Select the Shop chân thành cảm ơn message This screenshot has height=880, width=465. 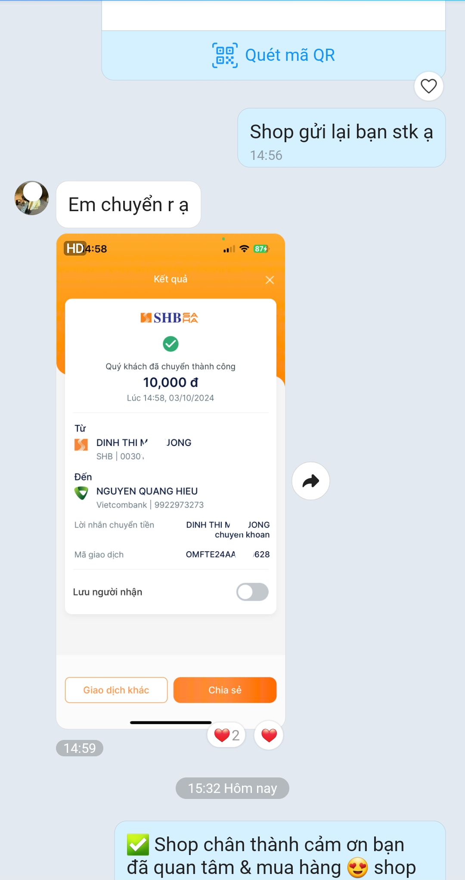(280, 850)
